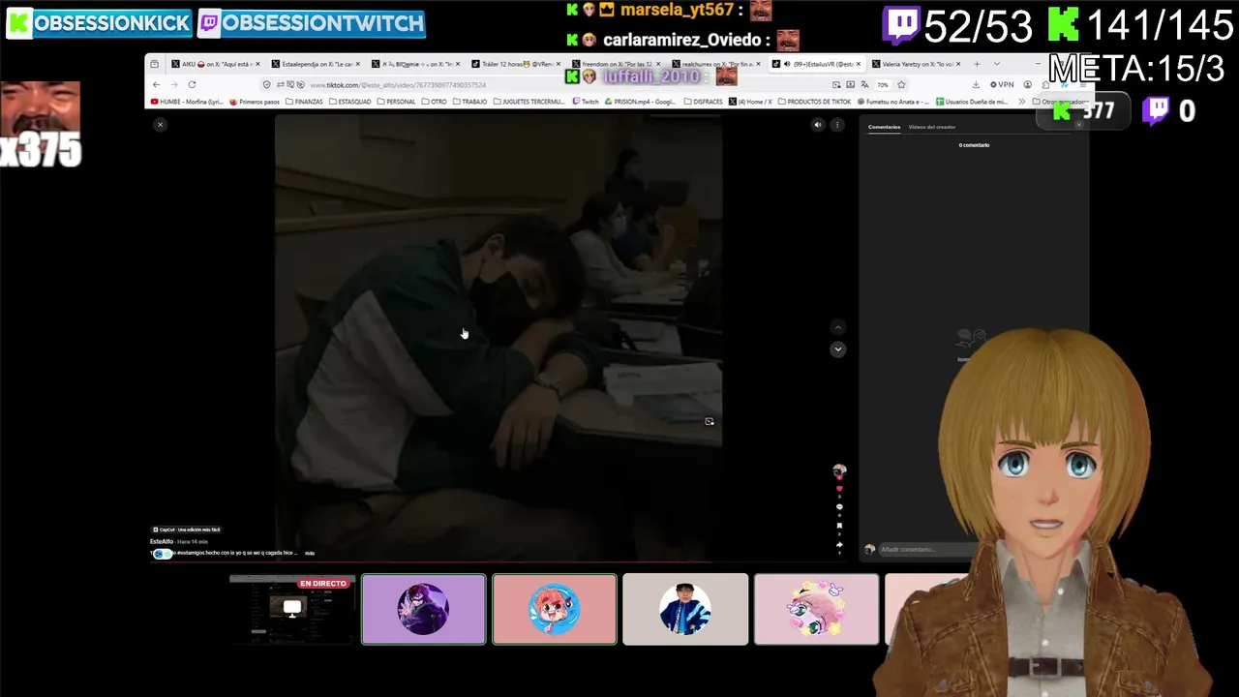Open the CapCut 'Una edición más fácil' tag
This screenshot has height=697, width=1239.
pos(187,530)
